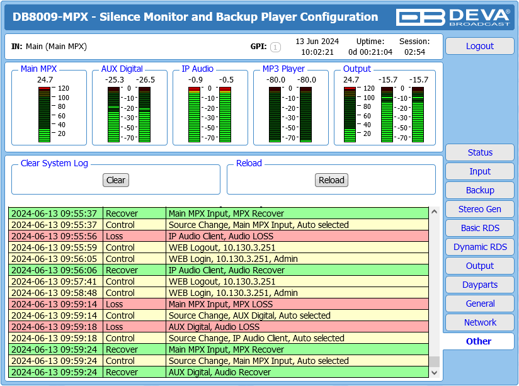Go to the Input settings page
This screenshot has height=386, width=519.
(479, 171)
